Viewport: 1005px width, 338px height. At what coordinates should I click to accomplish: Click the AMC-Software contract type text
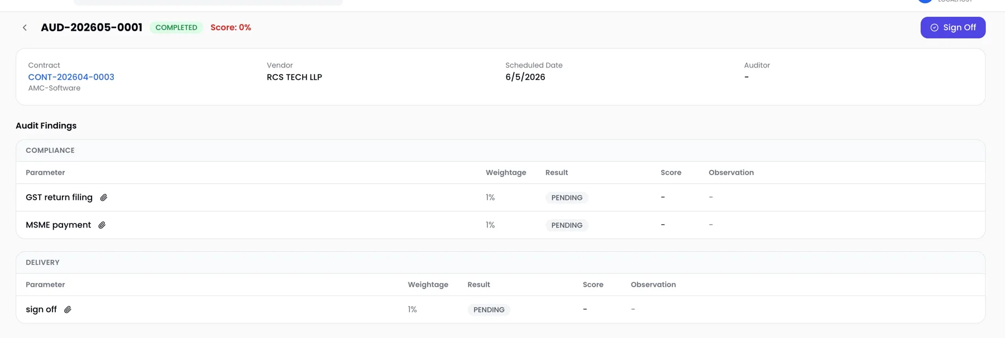(54, 88)
